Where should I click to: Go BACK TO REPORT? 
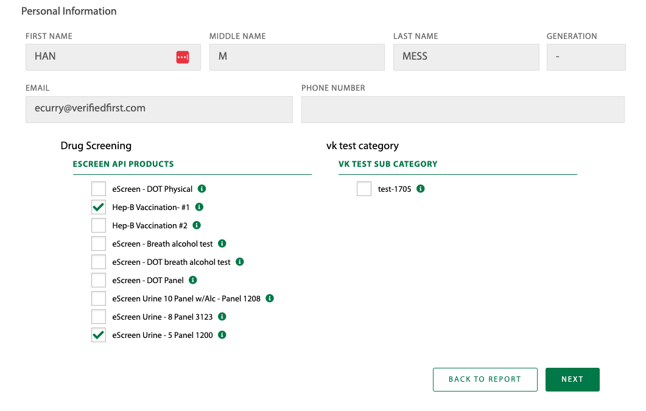(485, 379)
